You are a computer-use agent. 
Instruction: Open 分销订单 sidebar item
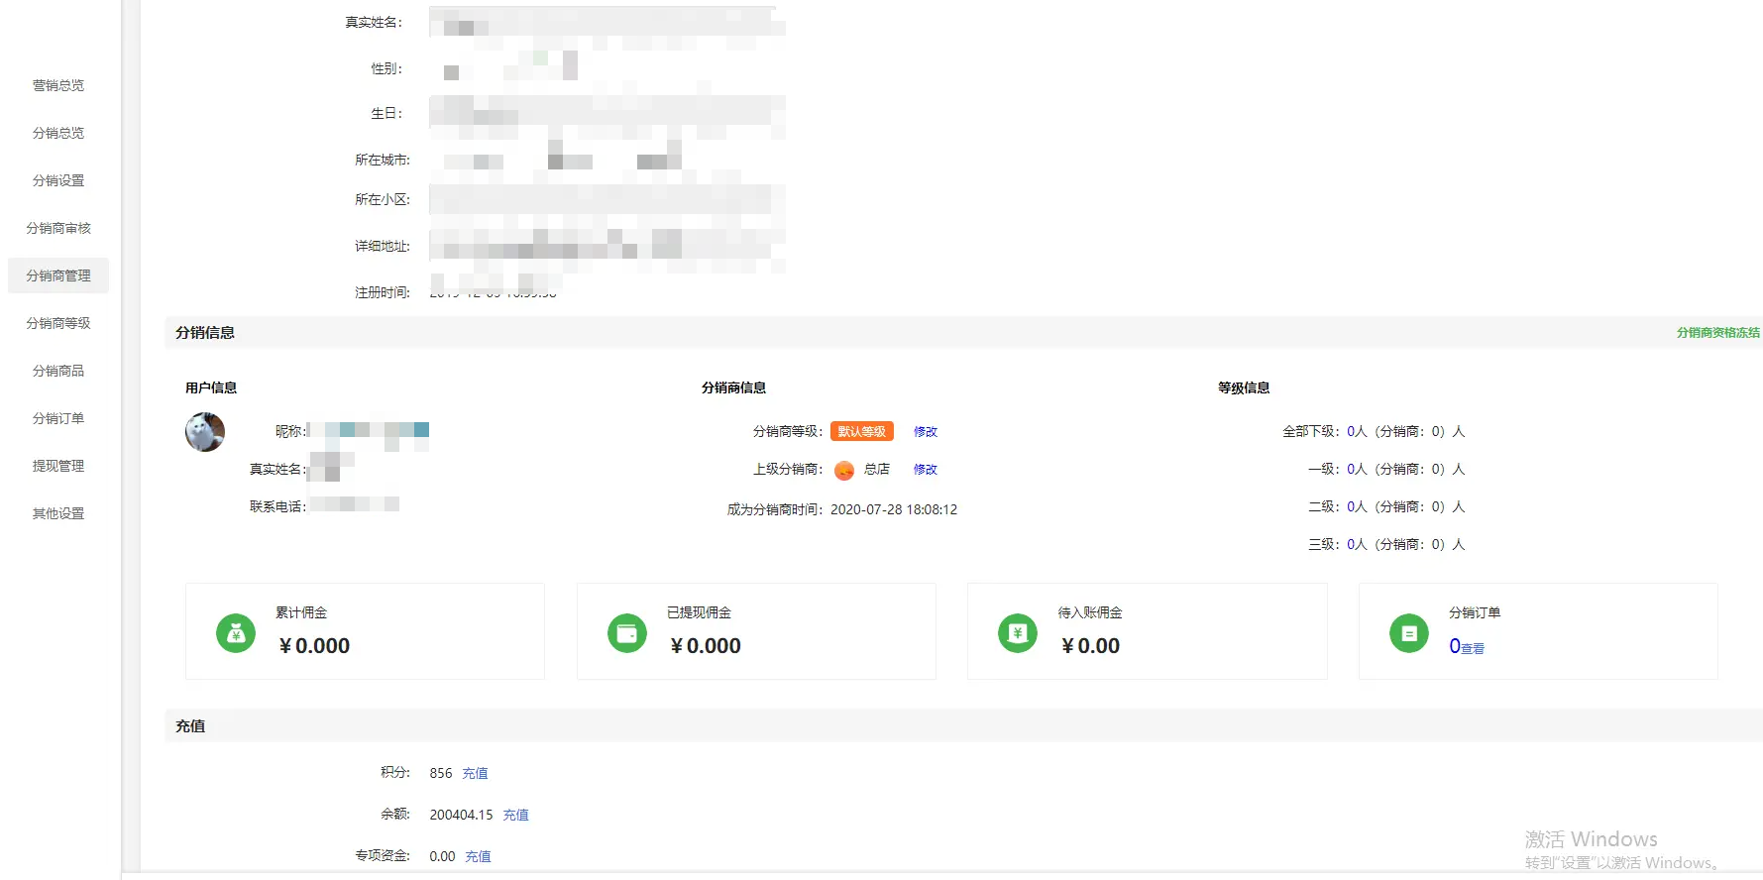pos(58,418)
